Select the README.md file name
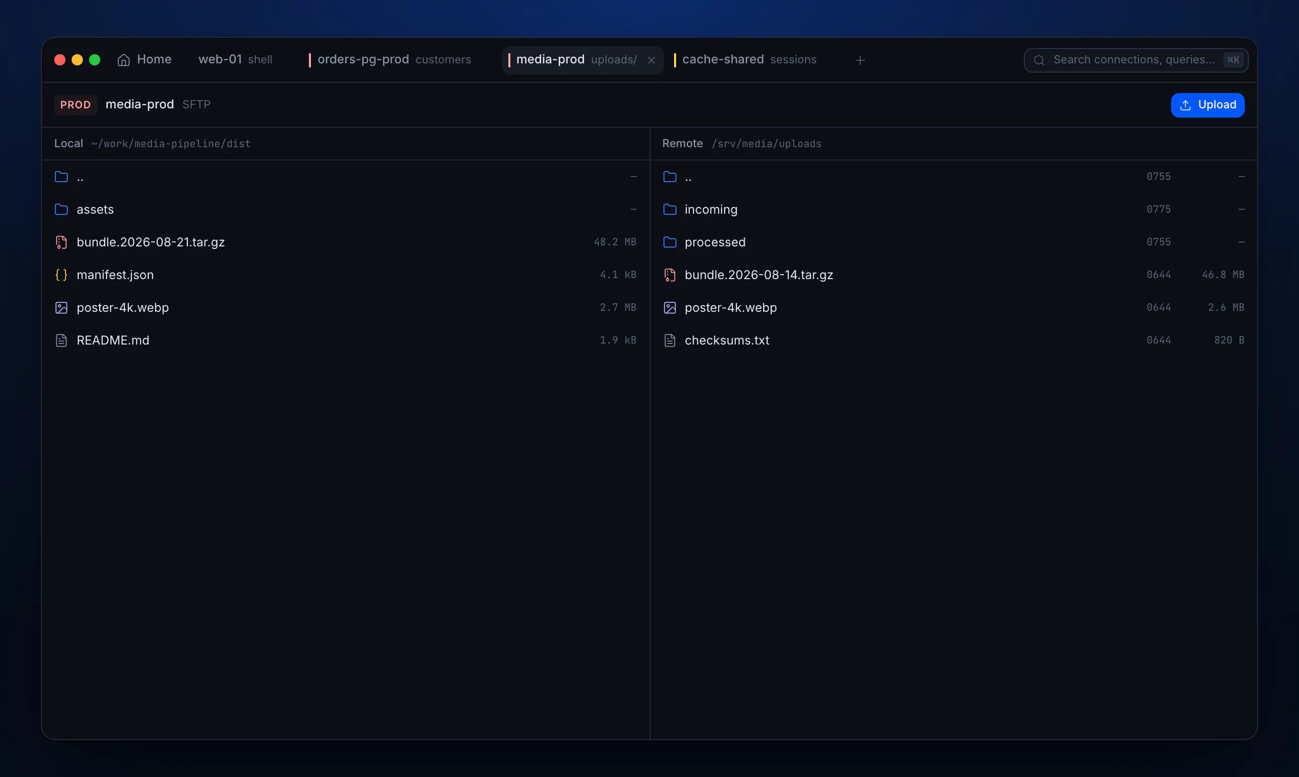Screen dimensions: 1299x777 coord(113,340)
